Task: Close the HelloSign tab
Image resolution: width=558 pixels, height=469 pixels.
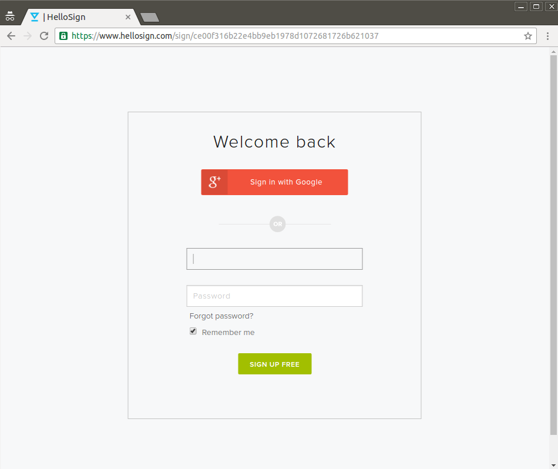Action: coord(128,16)
